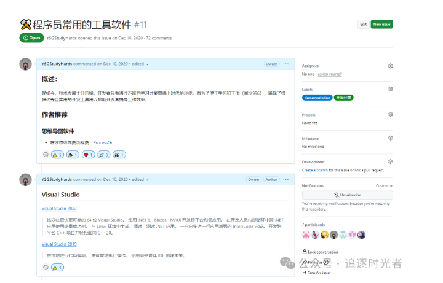Click Transfer issue
Viewport: 443px width, 283px height.
316,273
